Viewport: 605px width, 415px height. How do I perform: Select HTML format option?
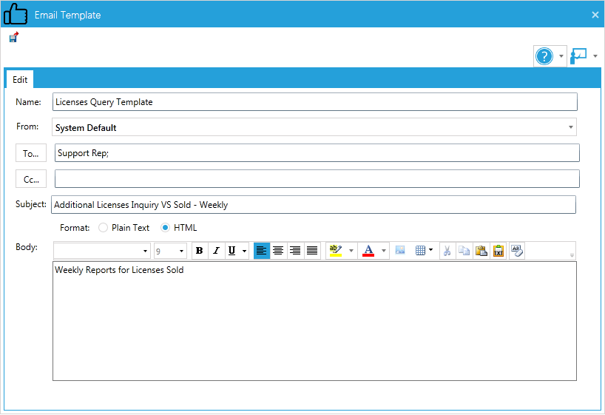click(166, 228)
